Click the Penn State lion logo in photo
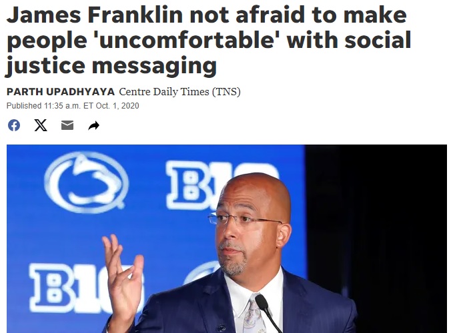The height and width of the screenshot is (333, 459). tap(86, 183)
